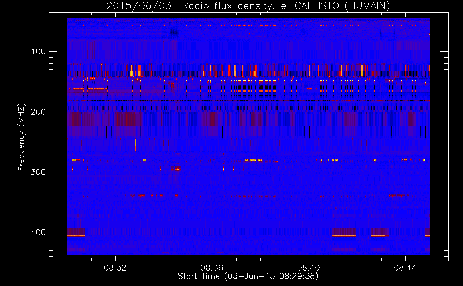Click the 400 frequency tick label
463x286 pixels.
click(x=38, y=232)
